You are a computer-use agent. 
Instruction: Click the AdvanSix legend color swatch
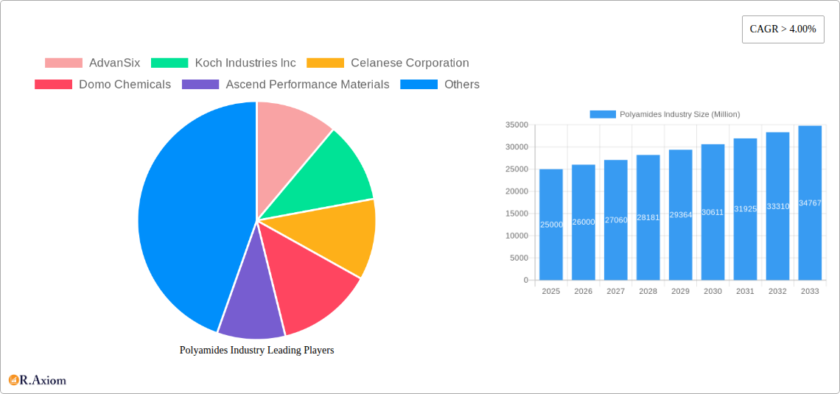tap(64, 63)
